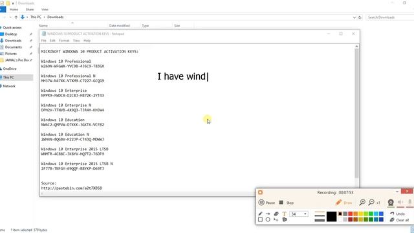The width and height of the screenshot is (414, 233).
Task: Open Desktop in navigation pane
Action: click(x=11, y=34)
